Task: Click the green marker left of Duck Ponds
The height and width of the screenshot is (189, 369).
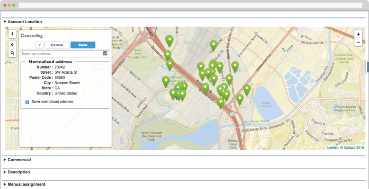Action: pyautogui.click(x=246, y=89)
